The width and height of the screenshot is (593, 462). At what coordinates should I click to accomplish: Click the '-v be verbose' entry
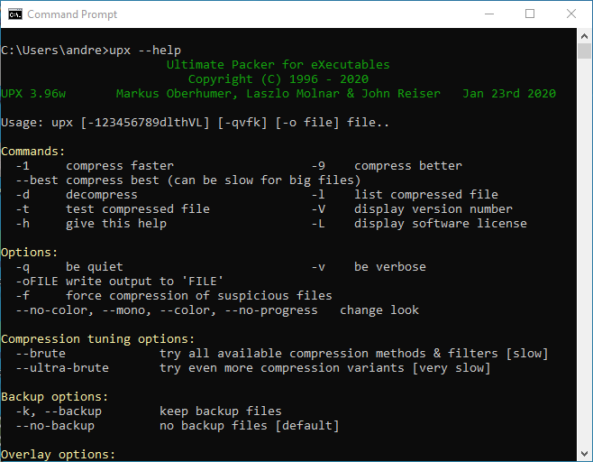[x=369, y=267]
